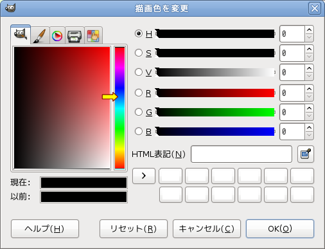
Task: Pick a color in the red gradient square
Action: 62,108
